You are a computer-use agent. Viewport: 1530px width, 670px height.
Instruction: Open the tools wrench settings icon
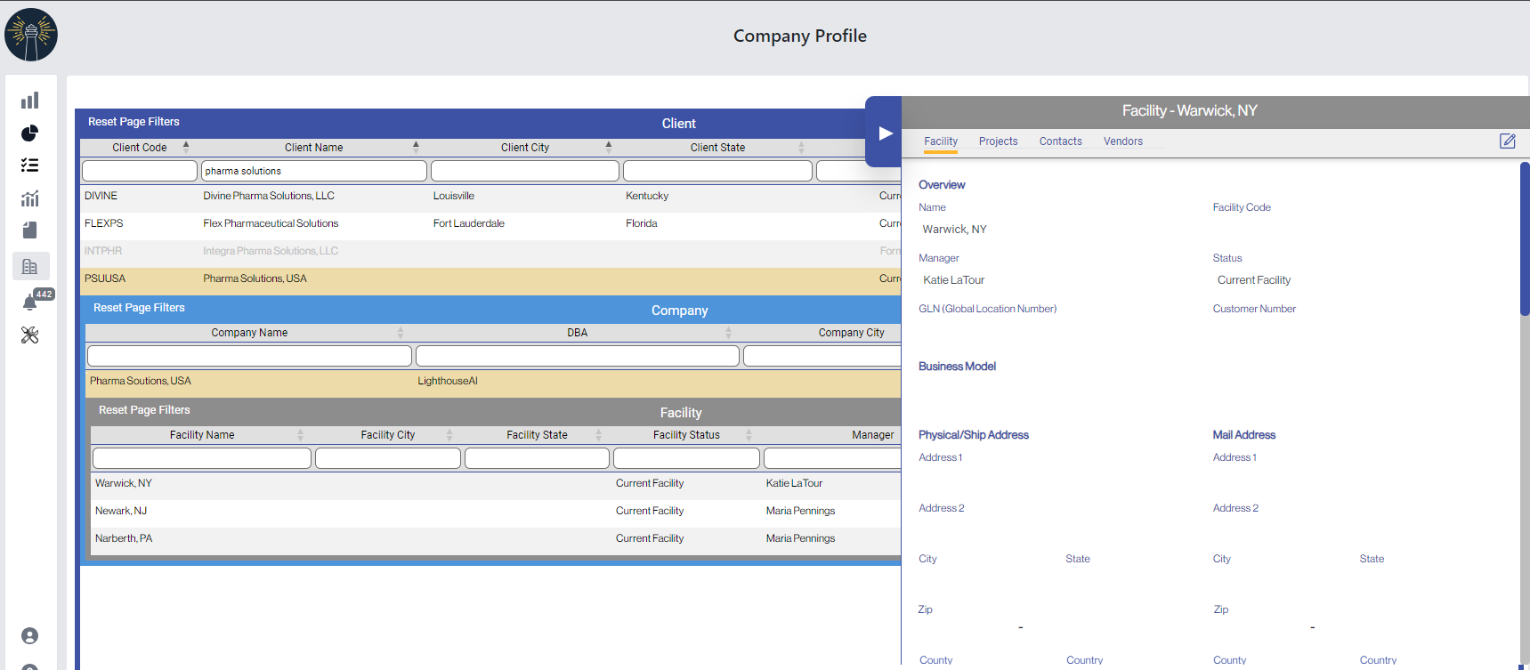30,335
